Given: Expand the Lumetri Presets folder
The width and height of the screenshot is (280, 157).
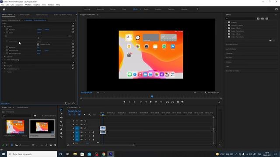Looking at the screenshot, I should (226, 25).
